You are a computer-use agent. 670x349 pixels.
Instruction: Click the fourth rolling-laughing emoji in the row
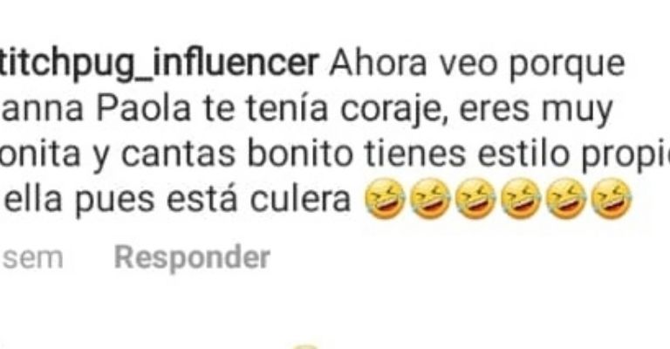(521, 199)
